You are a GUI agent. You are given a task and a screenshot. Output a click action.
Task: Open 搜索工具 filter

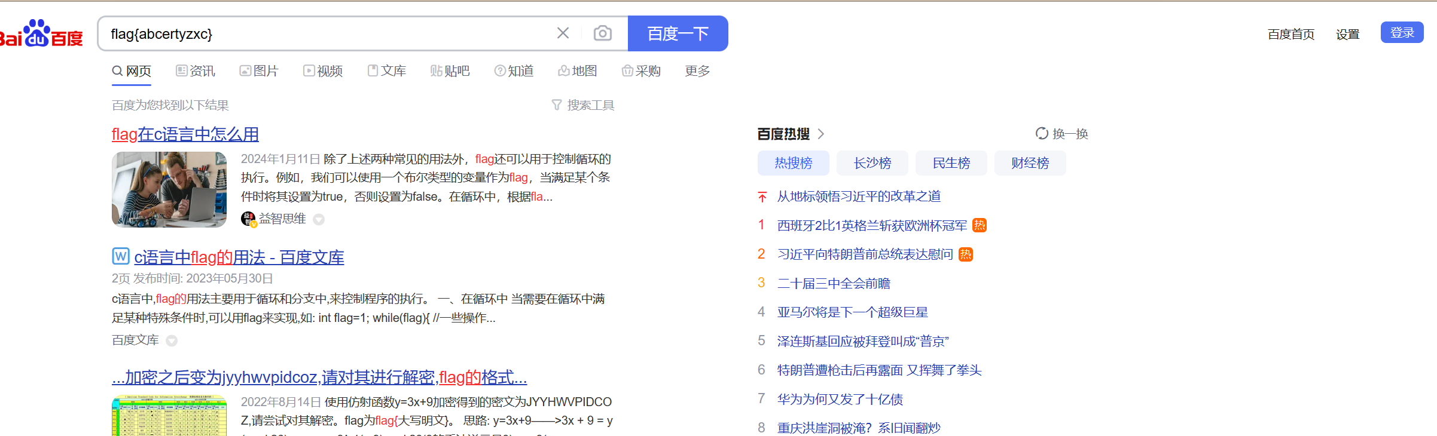[x=583, y=105]
